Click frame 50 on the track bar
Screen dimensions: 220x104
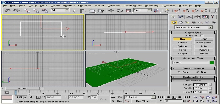pos(85,93)
